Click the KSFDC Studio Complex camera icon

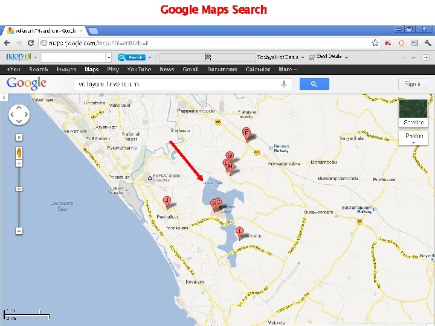click(x=150, y=178)
